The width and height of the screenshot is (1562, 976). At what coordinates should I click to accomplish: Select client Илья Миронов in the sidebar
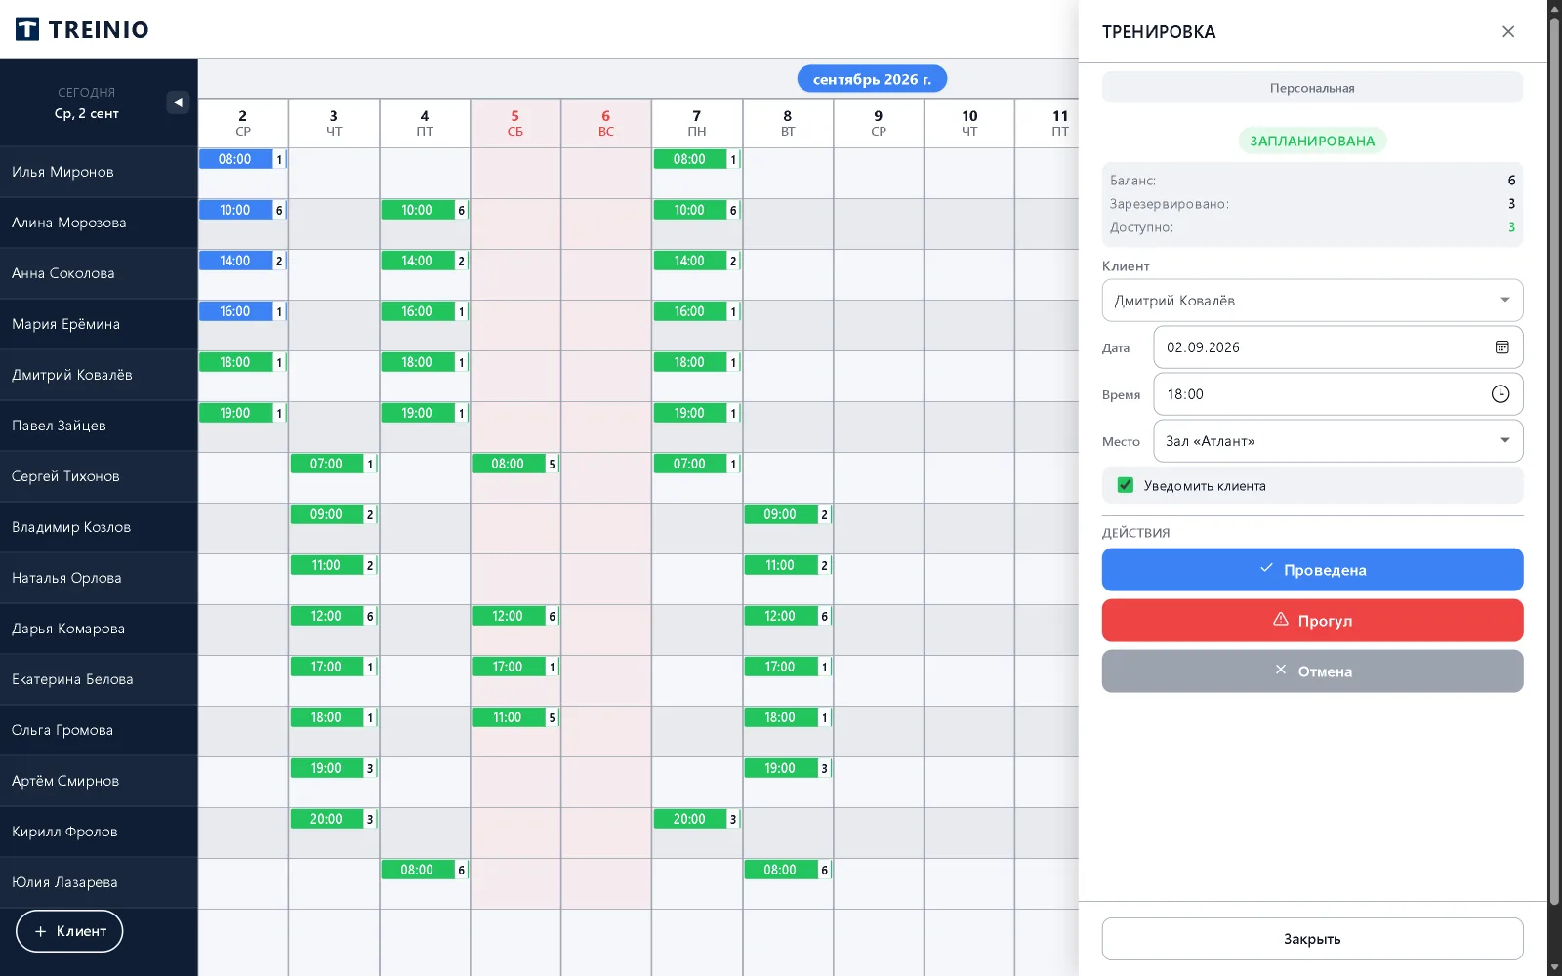click(99, 172)
